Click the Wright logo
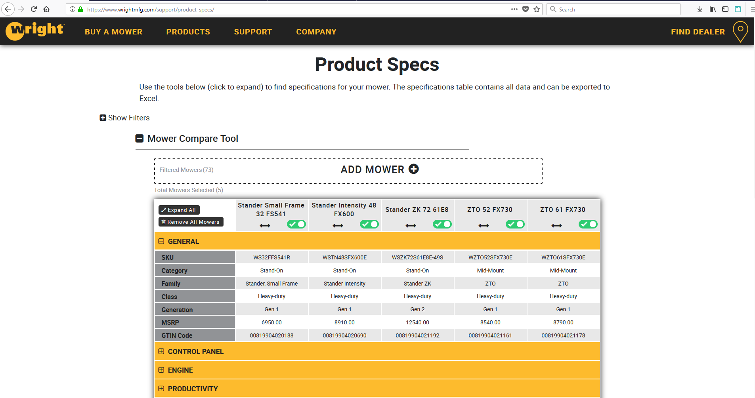This screenshot has height=398, width=755. (x=35, y=31)
